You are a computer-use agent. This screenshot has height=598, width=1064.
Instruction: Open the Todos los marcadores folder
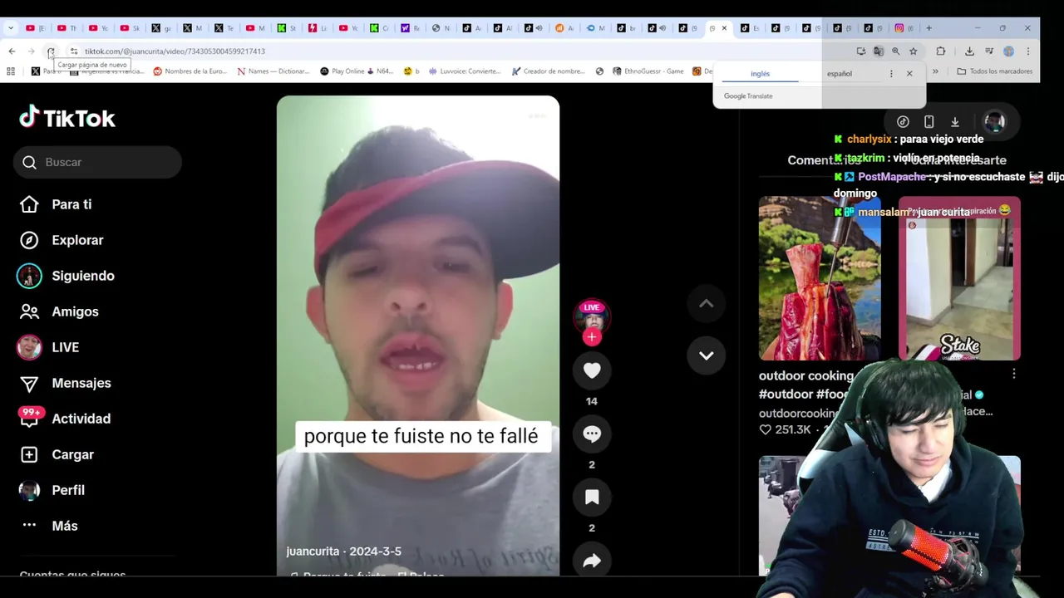click(995, 71)
